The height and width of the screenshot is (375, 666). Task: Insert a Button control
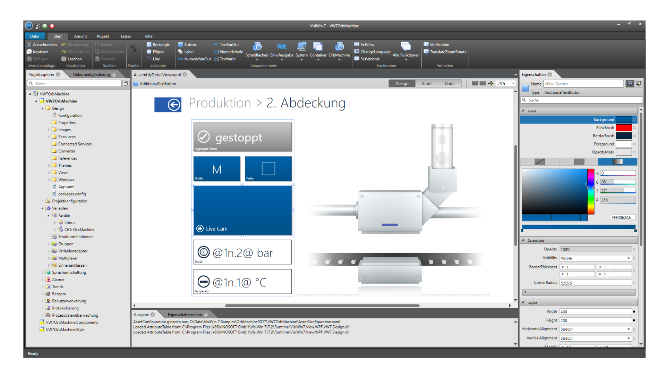tap(187, 44)
